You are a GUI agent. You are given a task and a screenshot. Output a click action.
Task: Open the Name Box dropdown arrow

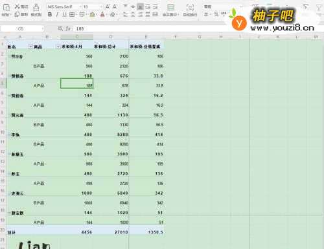pyautogui.click(x=42, y=28)
